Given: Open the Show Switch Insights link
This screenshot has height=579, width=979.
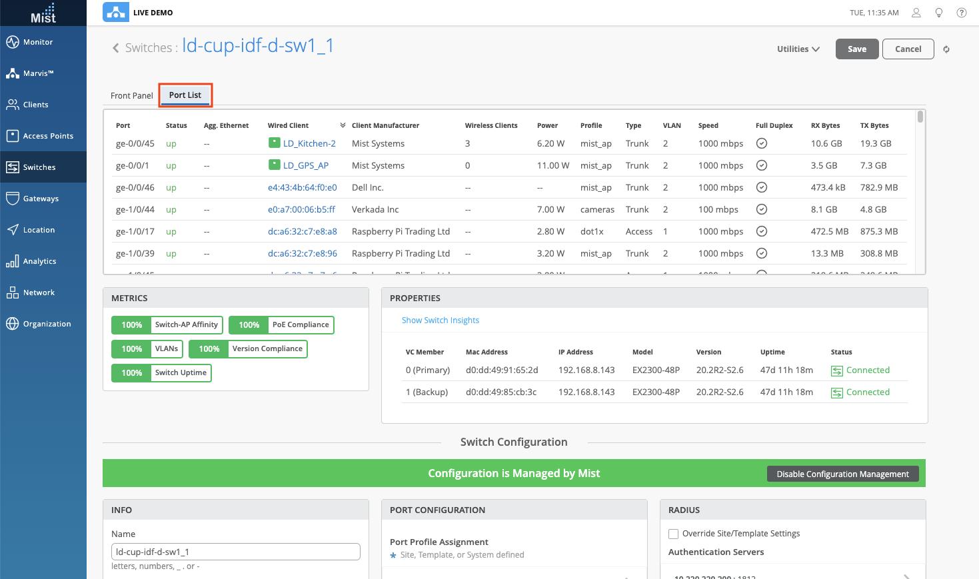Looking at the screenshot, I should [440, 320].
